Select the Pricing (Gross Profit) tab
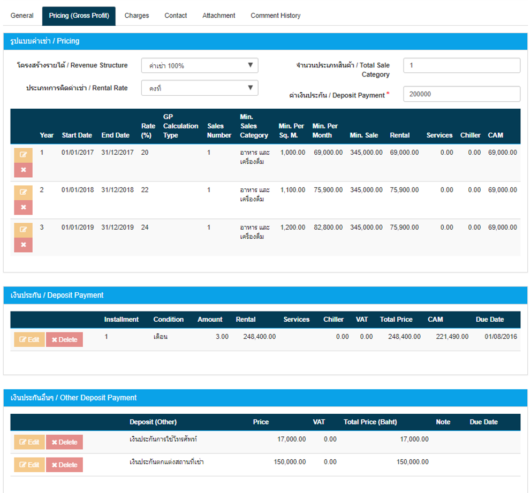The image size is (531, 493). pyautogui.click(x=79, y=16)
